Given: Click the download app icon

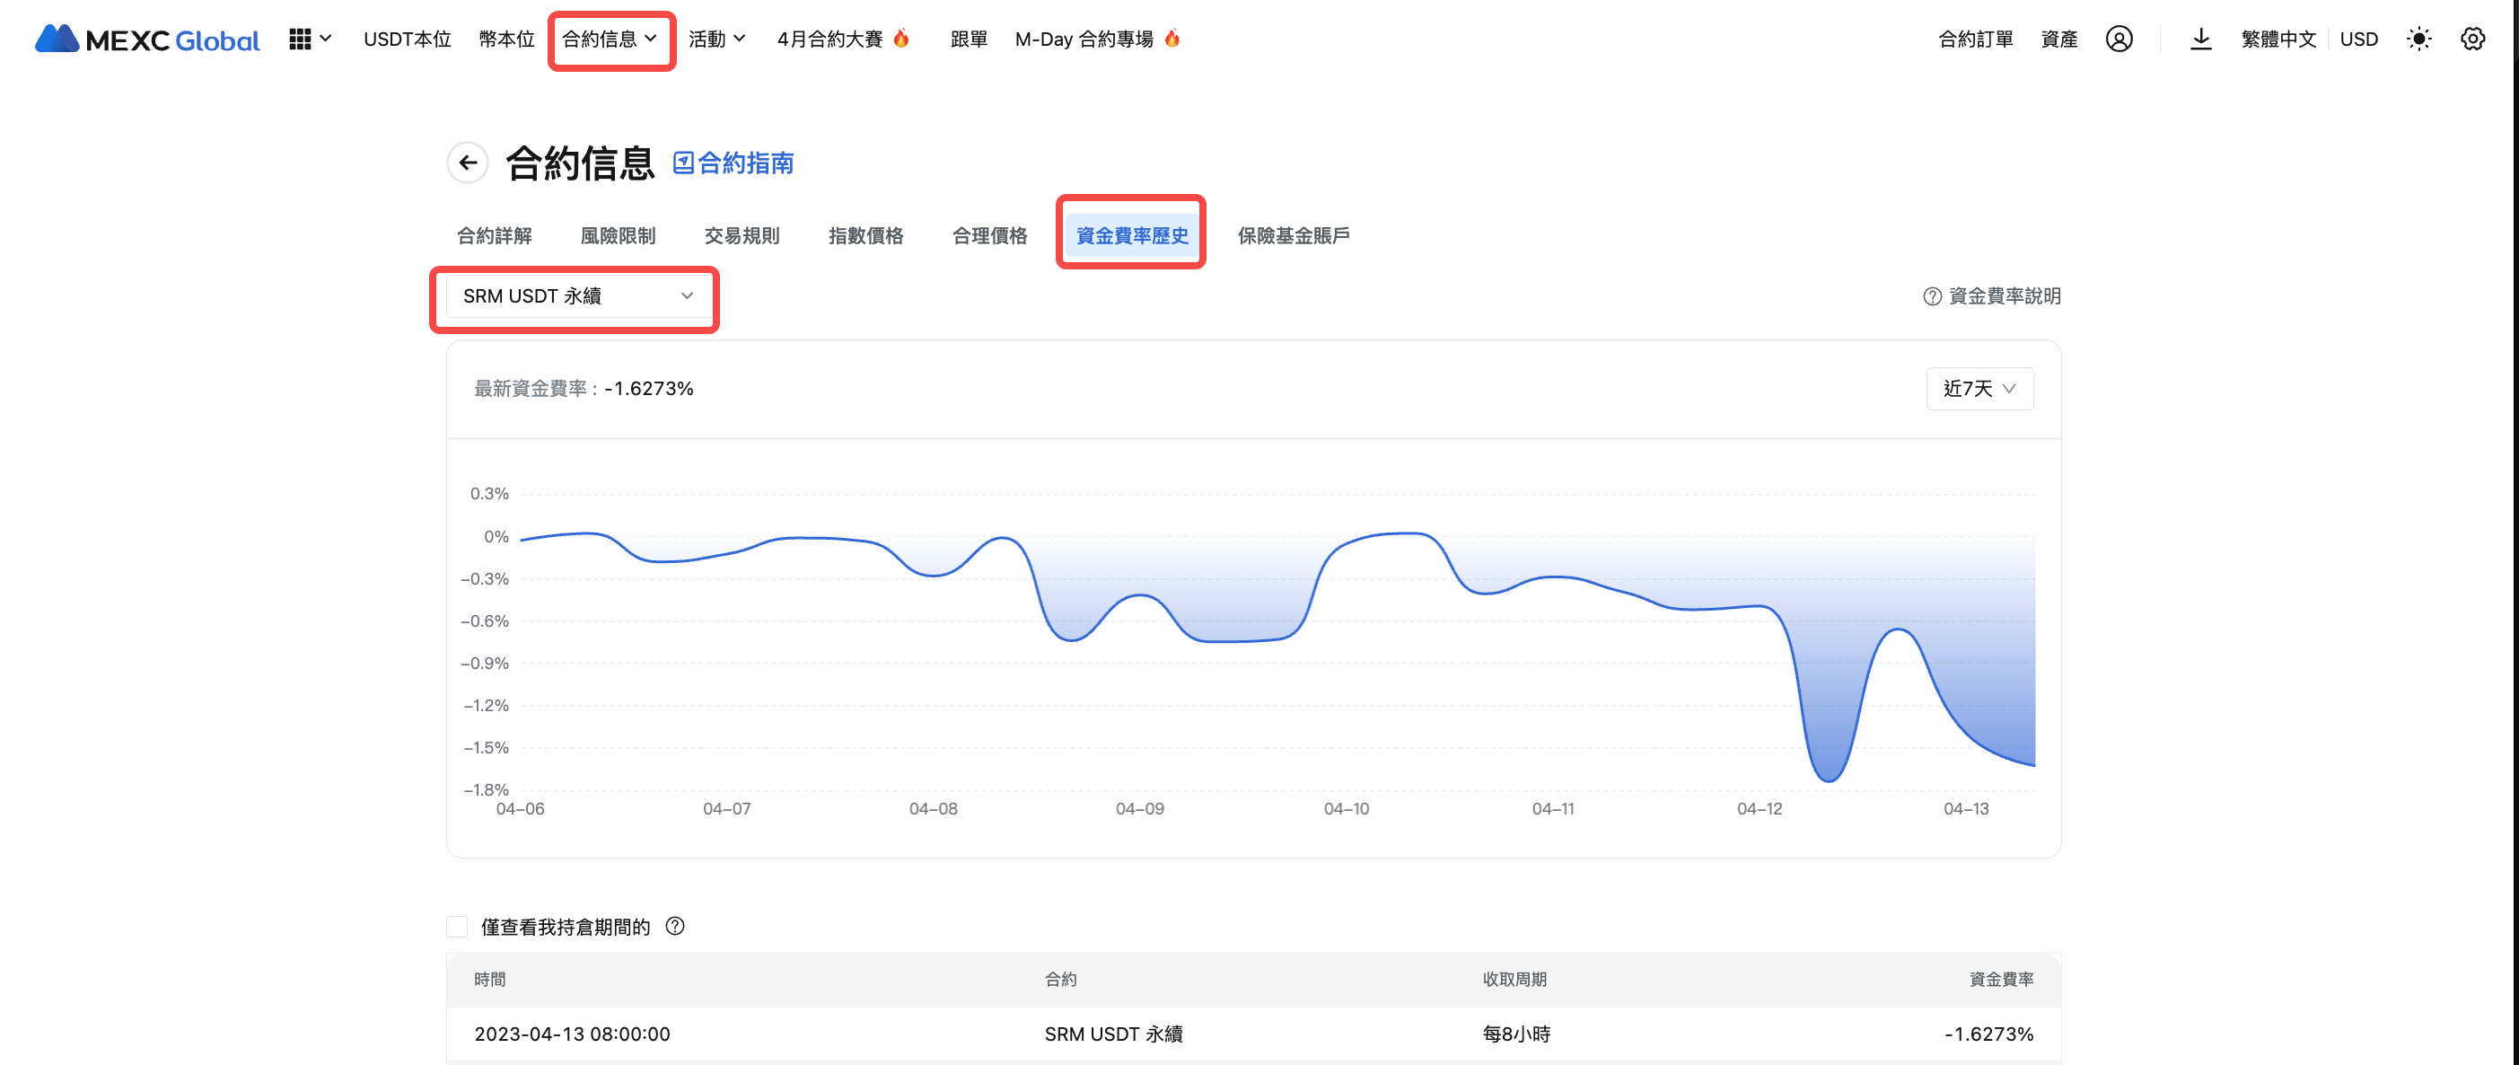Looking at the screenshot, I should click(2200, 40).
